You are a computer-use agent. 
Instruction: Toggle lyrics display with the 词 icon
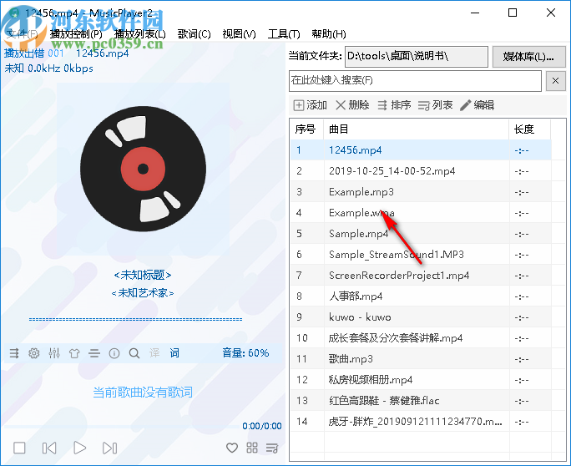pyautogui.click(x=174, y=352)
